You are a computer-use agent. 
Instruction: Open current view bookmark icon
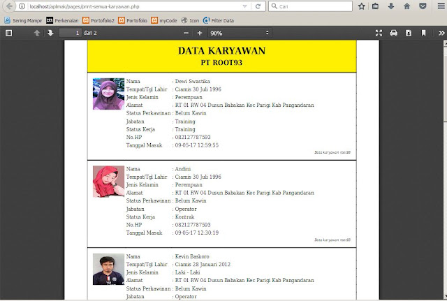[424, 33]
